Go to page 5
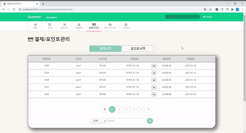 (x=141, y=109)
